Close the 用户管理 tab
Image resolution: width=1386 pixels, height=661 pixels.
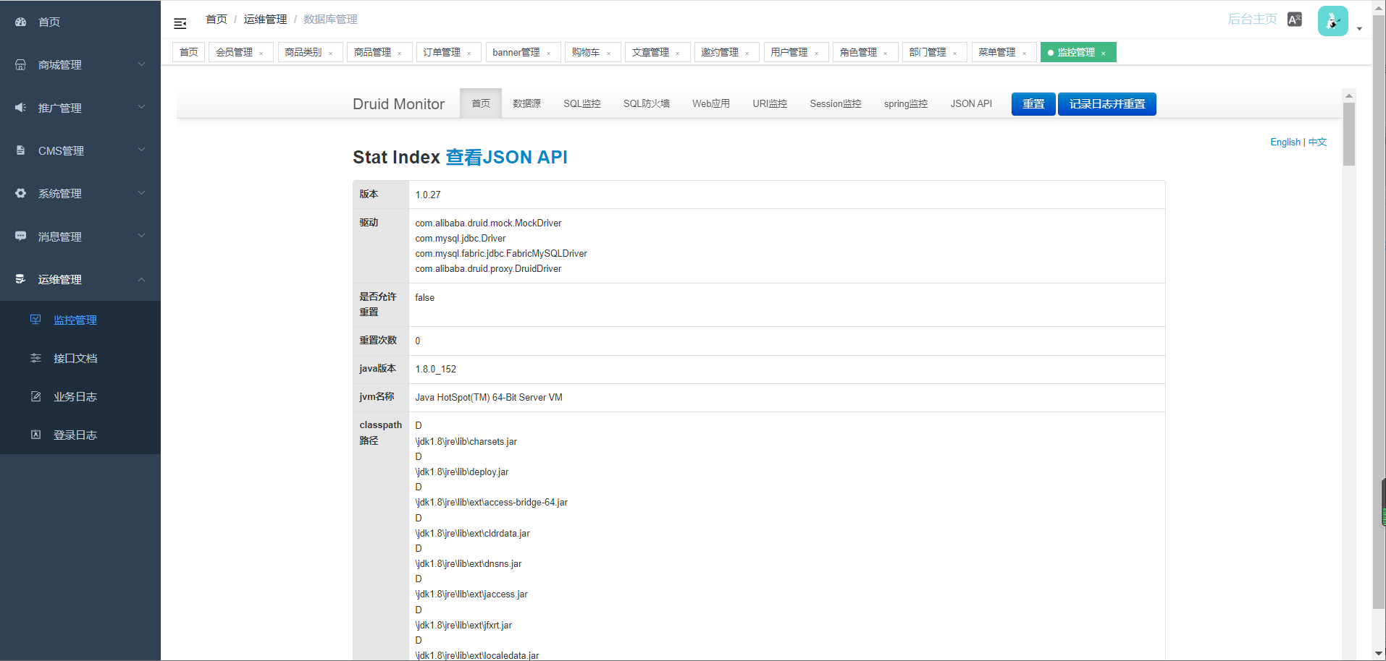817,53
